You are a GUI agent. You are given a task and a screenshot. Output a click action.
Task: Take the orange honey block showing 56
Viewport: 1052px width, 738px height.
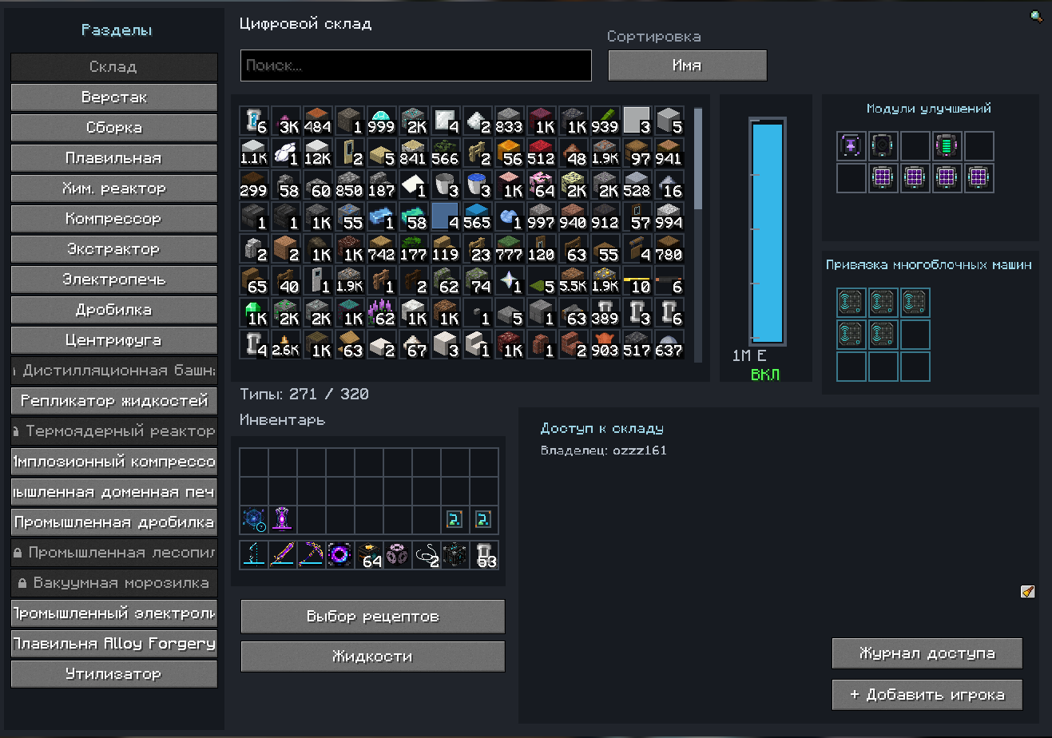pyautogui.click(x=509, y=153)
